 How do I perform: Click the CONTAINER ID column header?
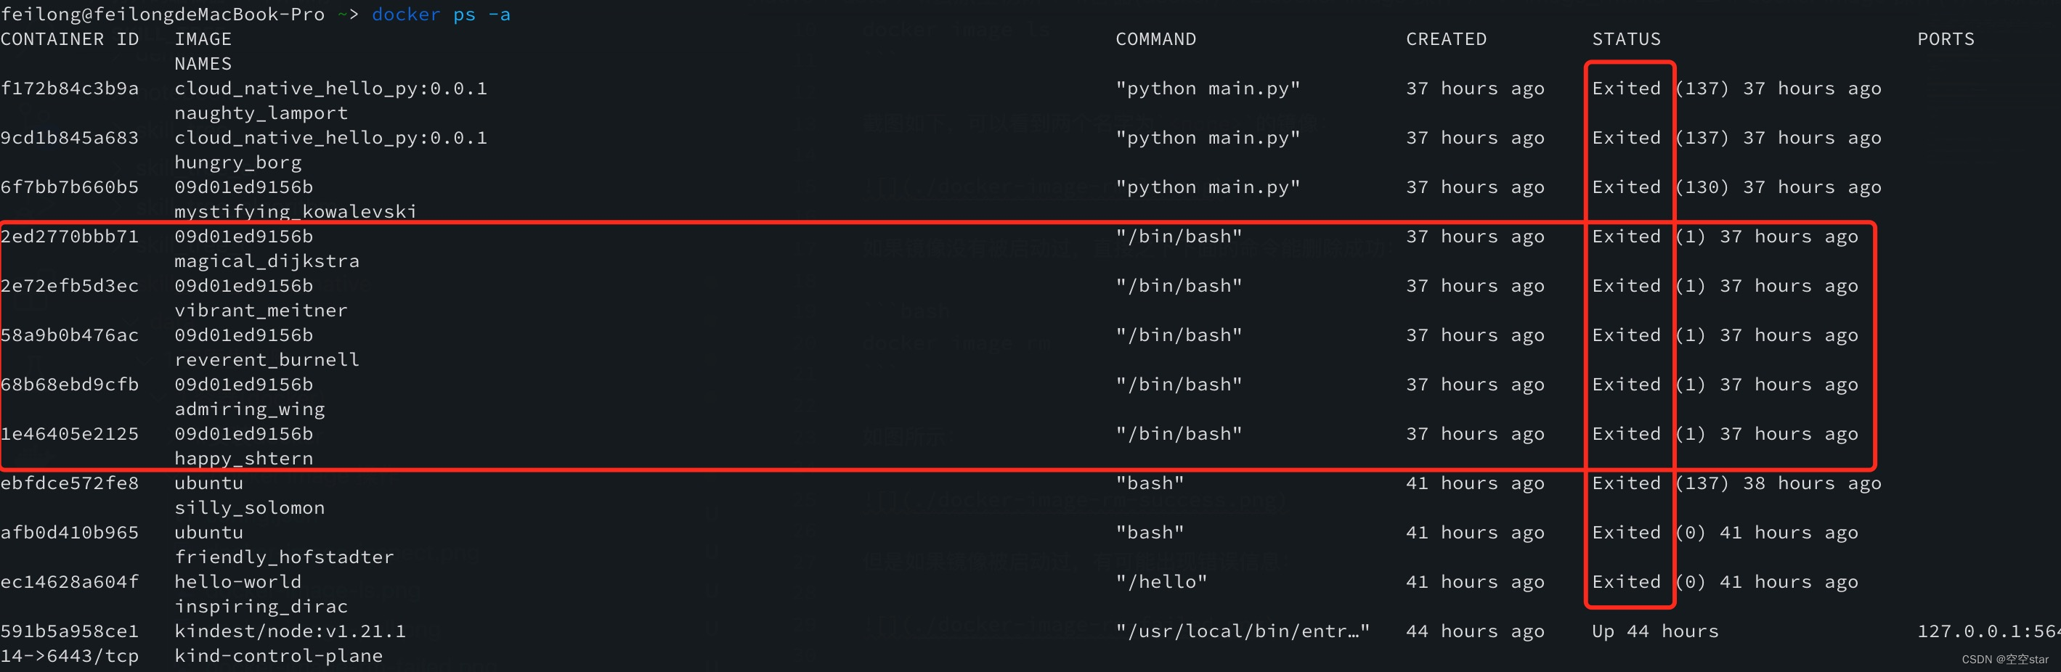click(70, 39)
